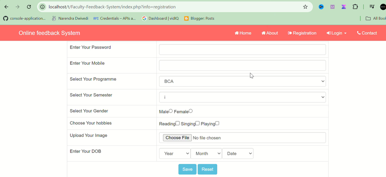The width and height of the screenshot is (386, 177).
Task: Click the browser forward arrow
Action: click(x=17, y=7)
